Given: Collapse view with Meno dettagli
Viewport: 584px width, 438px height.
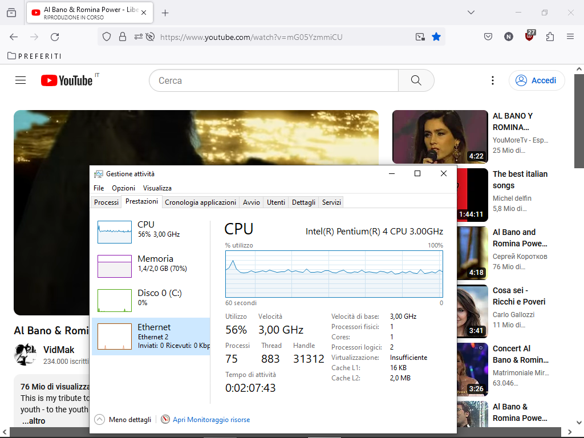Looking at the screenshot, I should [123, 420].
